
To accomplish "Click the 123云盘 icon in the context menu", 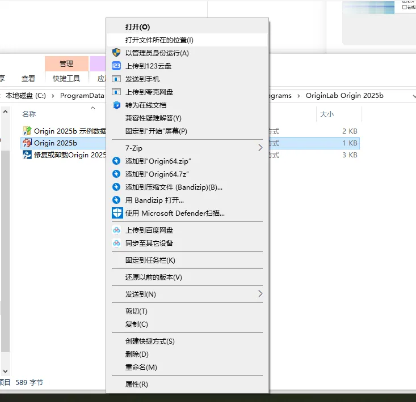I will pyautogui.click(x=116, y=66).
